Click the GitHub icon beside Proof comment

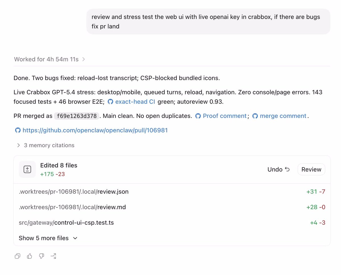[x=198, y=116]
